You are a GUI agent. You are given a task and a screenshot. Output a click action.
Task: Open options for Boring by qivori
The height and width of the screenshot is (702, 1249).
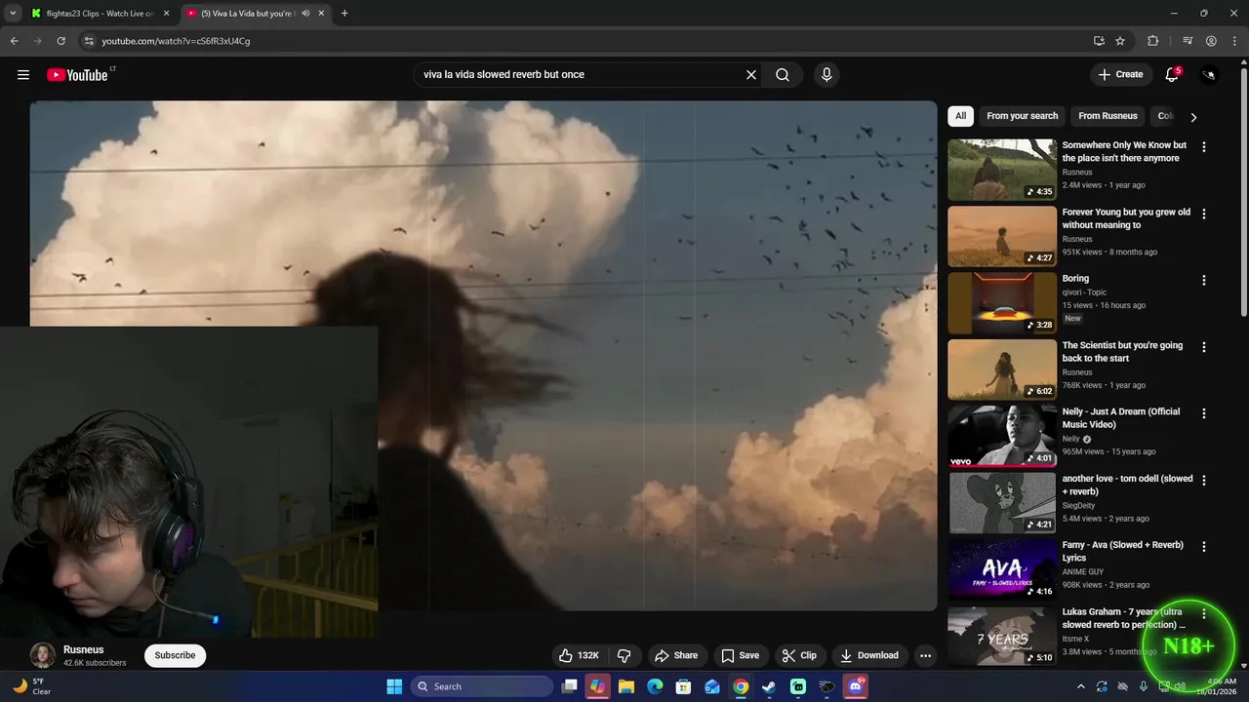[1203, 280]
